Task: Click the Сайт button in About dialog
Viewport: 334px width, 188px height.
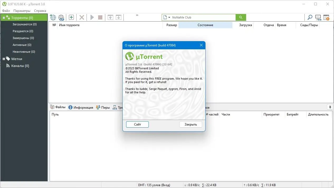Action: pos(137,124)
